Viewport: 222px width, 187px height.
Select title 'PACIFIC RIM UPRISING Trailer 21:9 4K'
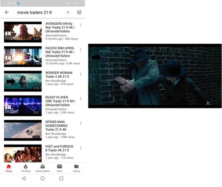[x=60, y=52]
